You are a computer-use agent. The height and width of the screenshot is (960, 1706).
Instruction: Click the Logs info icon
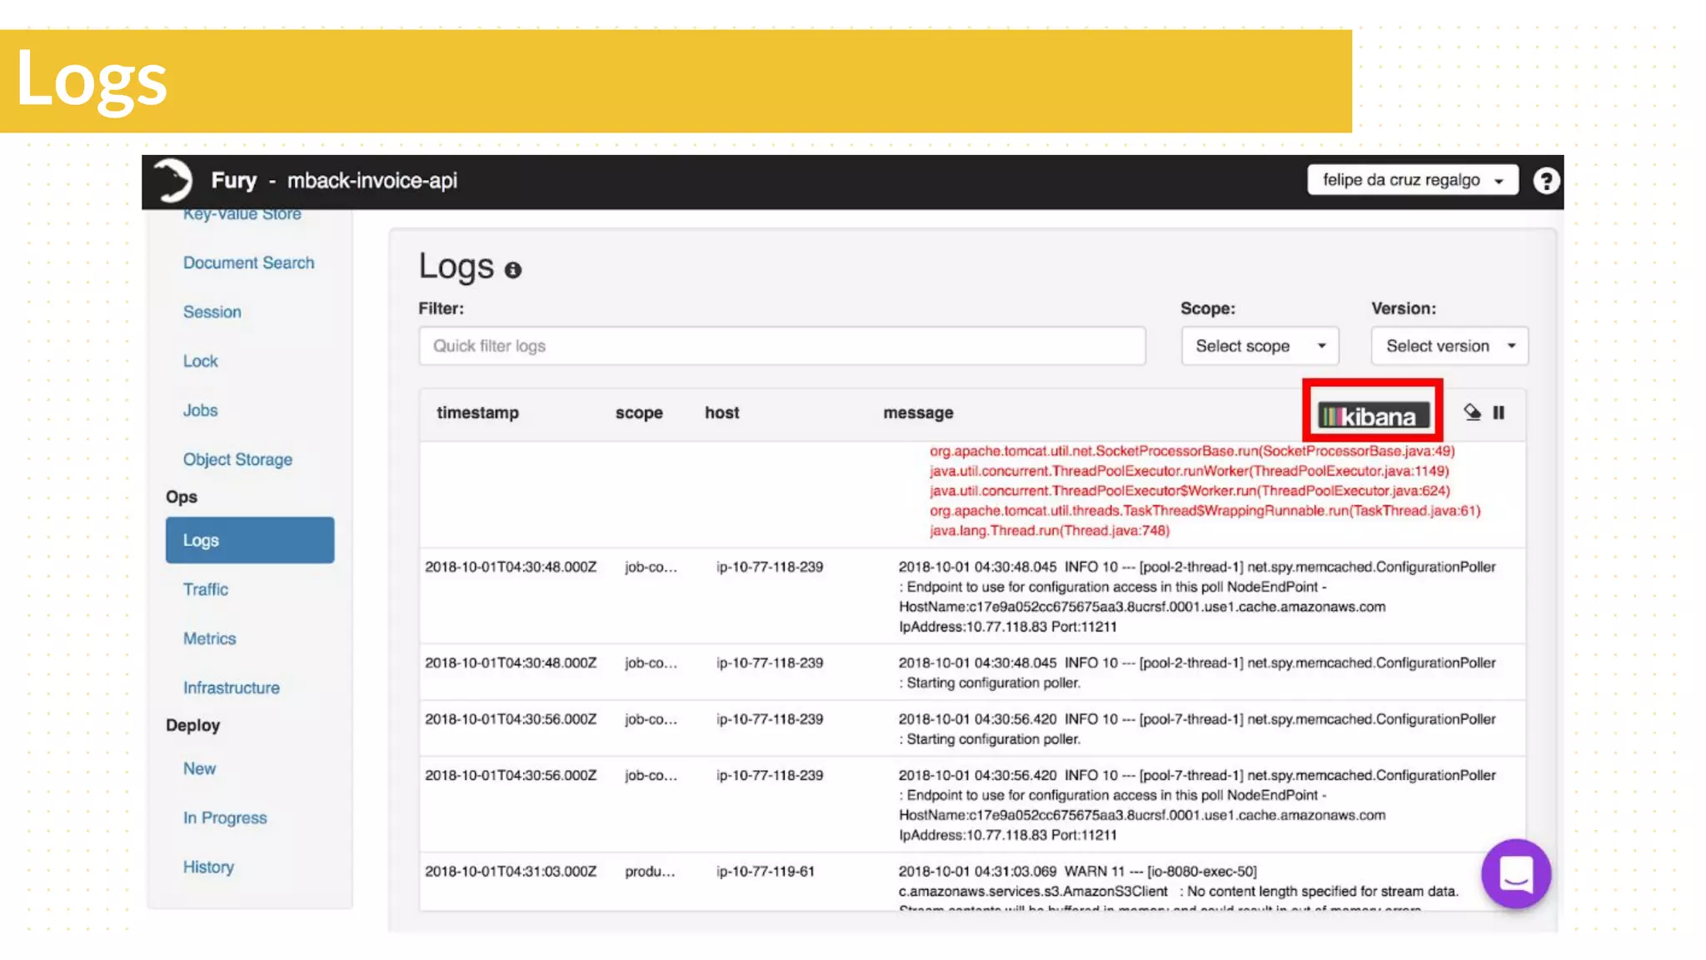click(x=513, y=270)
